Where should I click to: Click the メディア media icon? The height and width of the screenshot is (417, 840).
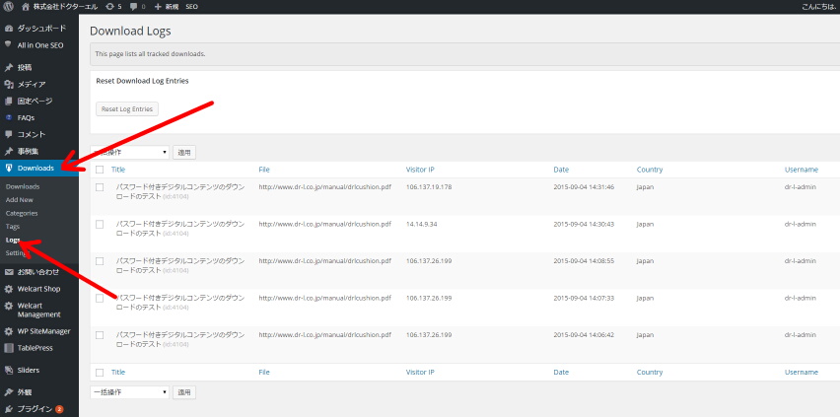(9, 84)
